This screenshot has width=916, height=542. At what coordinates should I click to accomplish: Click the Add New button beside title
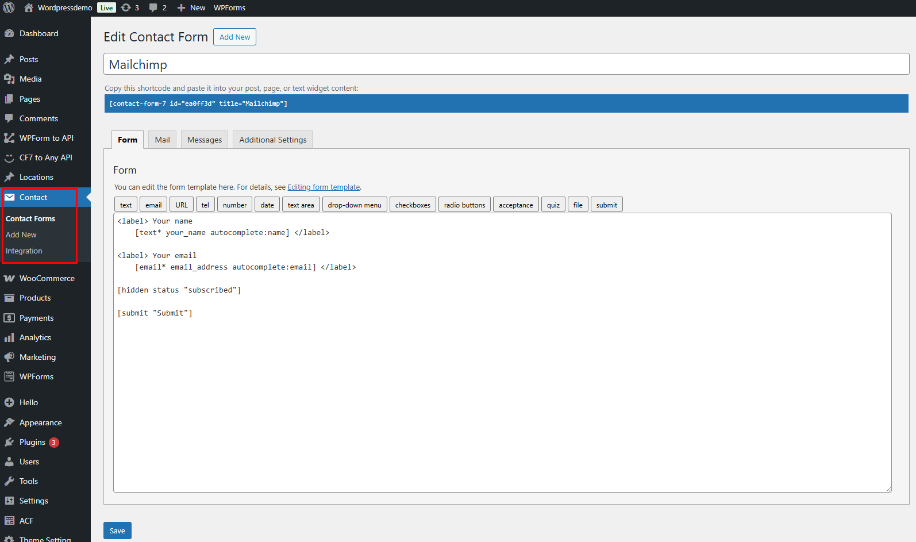(234, 37)
